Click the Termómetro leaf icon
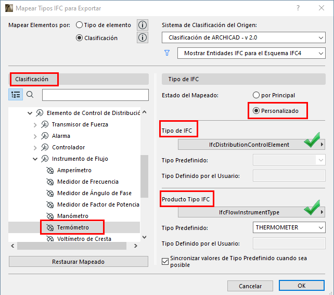This screenshot has height=295, width=334. 50,228
